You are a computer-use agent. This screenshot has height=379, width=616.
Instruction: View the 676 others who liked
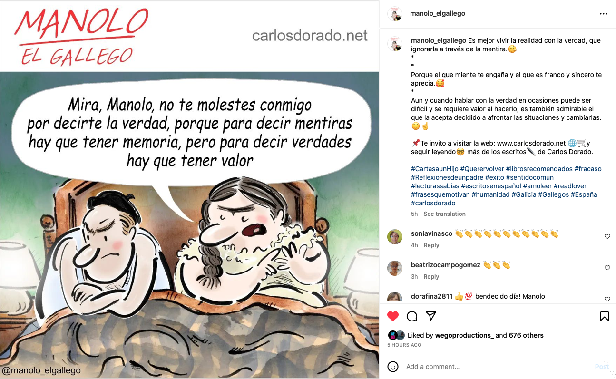click(526, 335)
